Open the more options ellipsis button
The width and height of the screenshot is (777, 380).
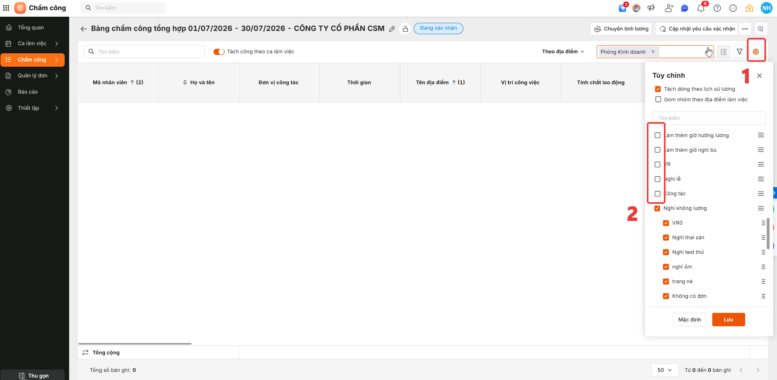point(745,29)
